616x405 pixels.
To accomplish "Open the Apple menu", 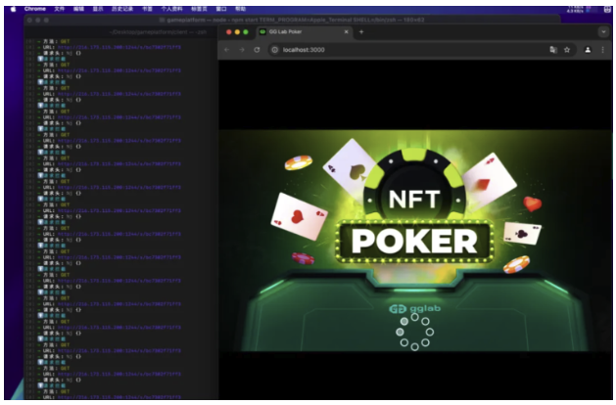I will pos(13,8).
